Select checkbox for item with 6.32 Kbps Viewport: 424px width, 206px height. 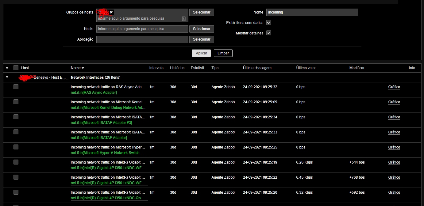click(x=16, y=192)
